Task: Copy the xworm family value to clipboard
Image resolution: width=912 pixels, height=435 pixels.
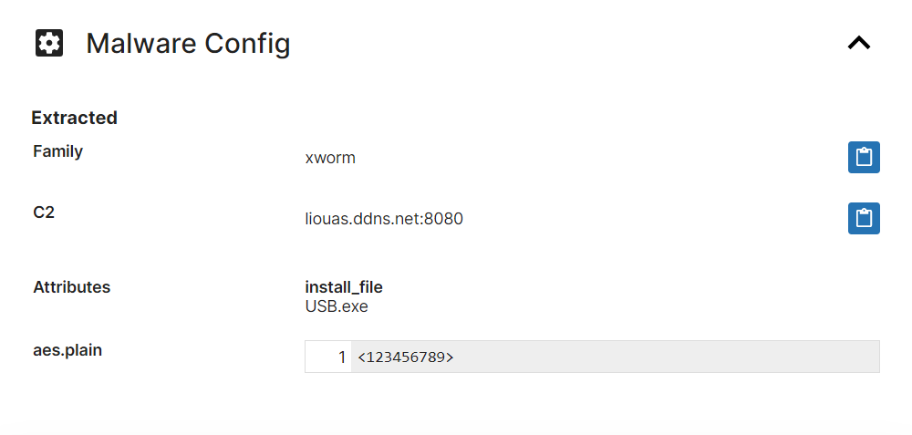Action: pos(864,157)
